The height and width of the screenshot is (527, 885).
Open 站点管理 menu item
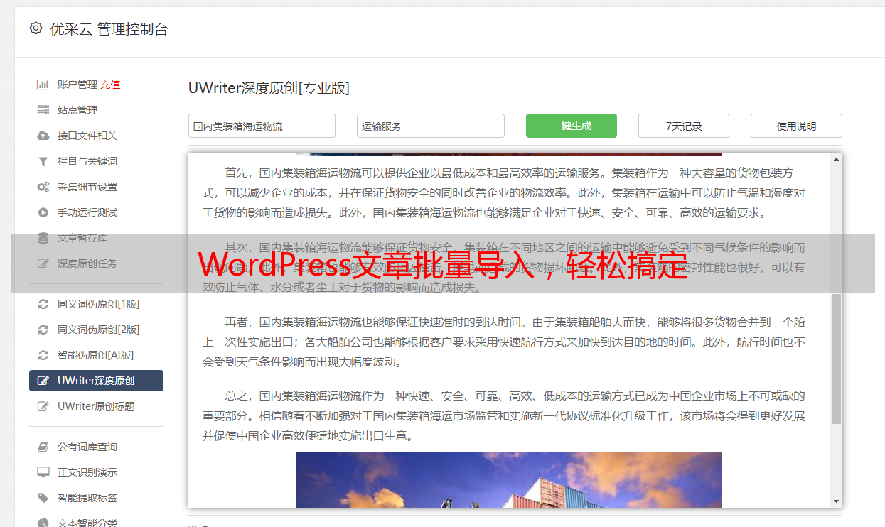pyautogui.click(x=77, y=110)
